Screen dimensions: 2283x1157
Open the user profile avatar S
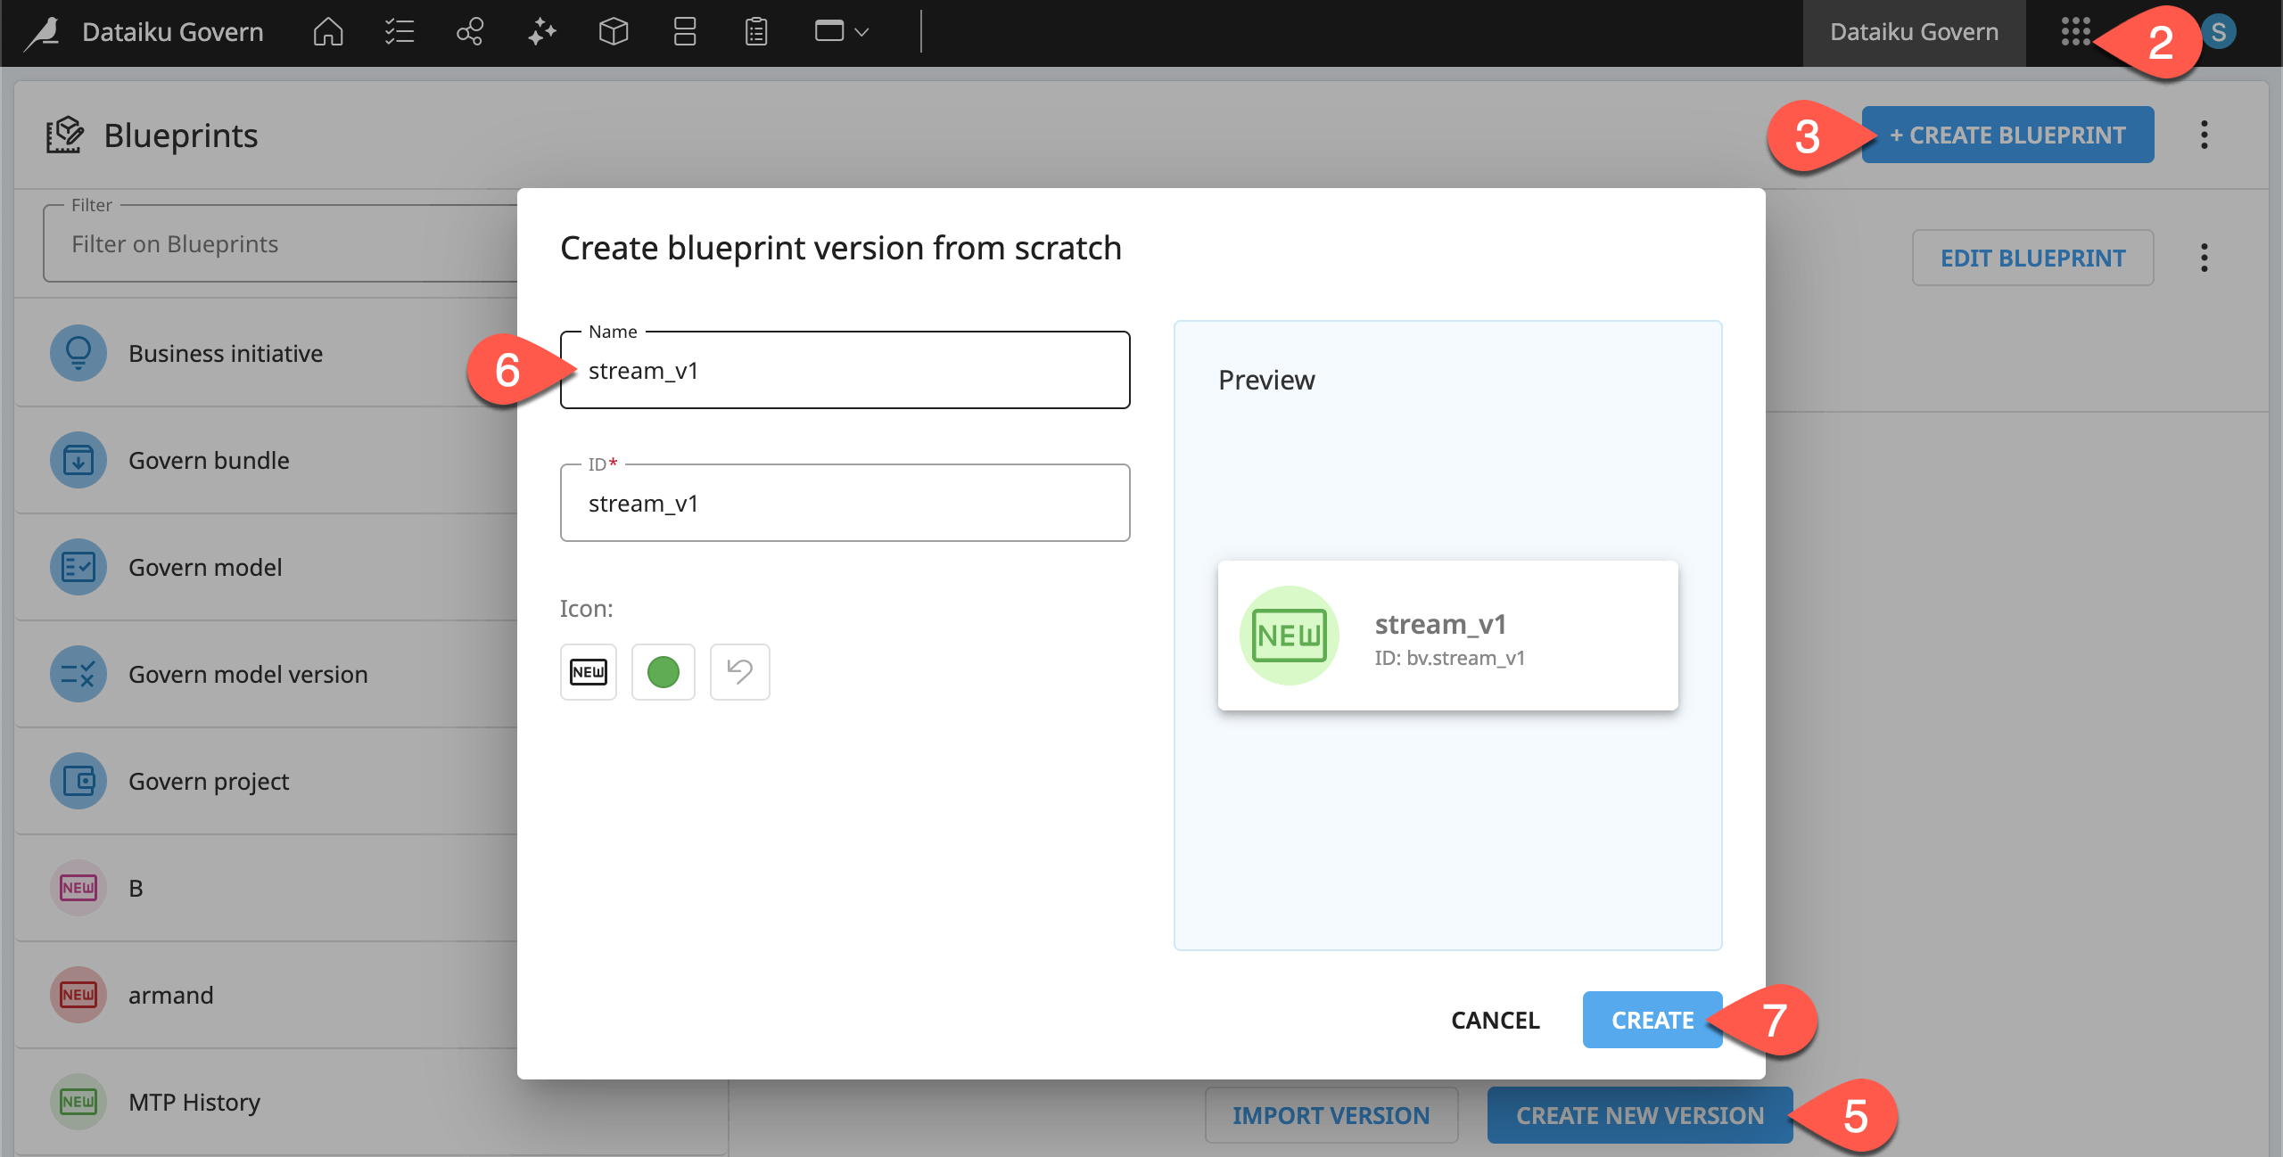pos(2220,30)
